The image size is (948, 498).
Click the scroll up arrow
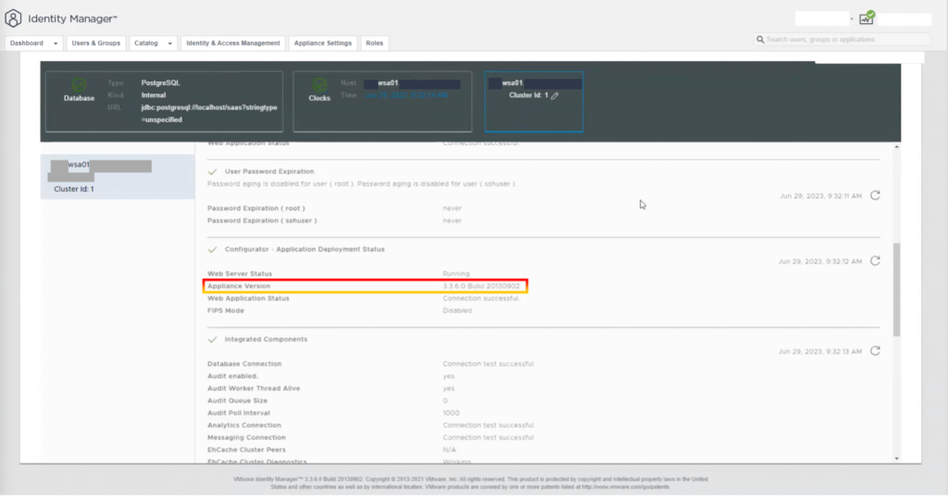coord(896,147)
